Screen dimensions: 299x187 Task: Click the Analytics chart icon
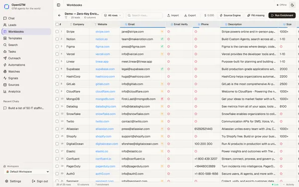point(5,91)
